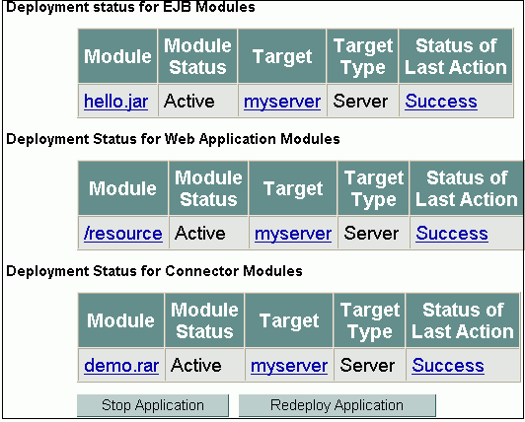Viewport: 525px width, 422px height.
Task: Click Module column header in Web Application table
Action: [123, 188]
